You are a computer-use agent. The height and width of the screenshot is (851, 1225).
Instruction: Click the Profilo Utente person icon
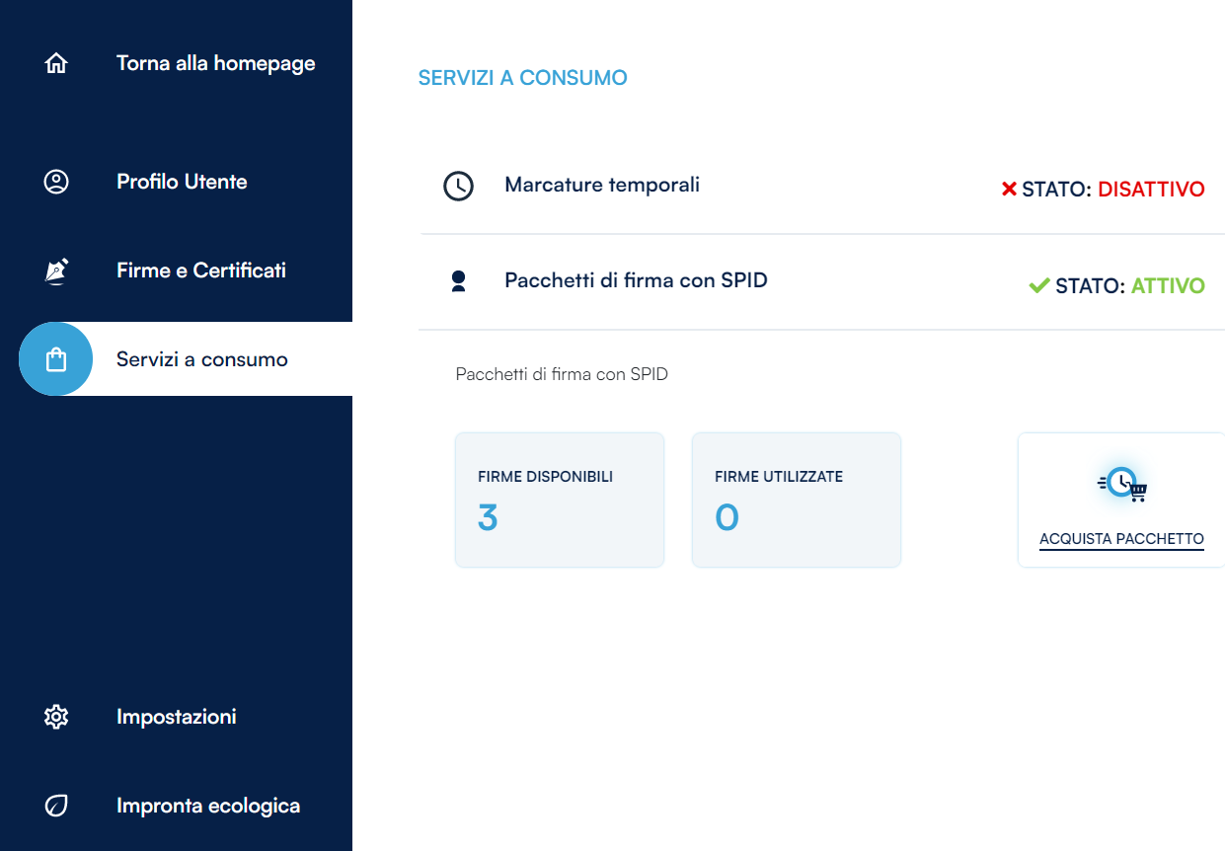pyautogui.click(x=56, y=182)
